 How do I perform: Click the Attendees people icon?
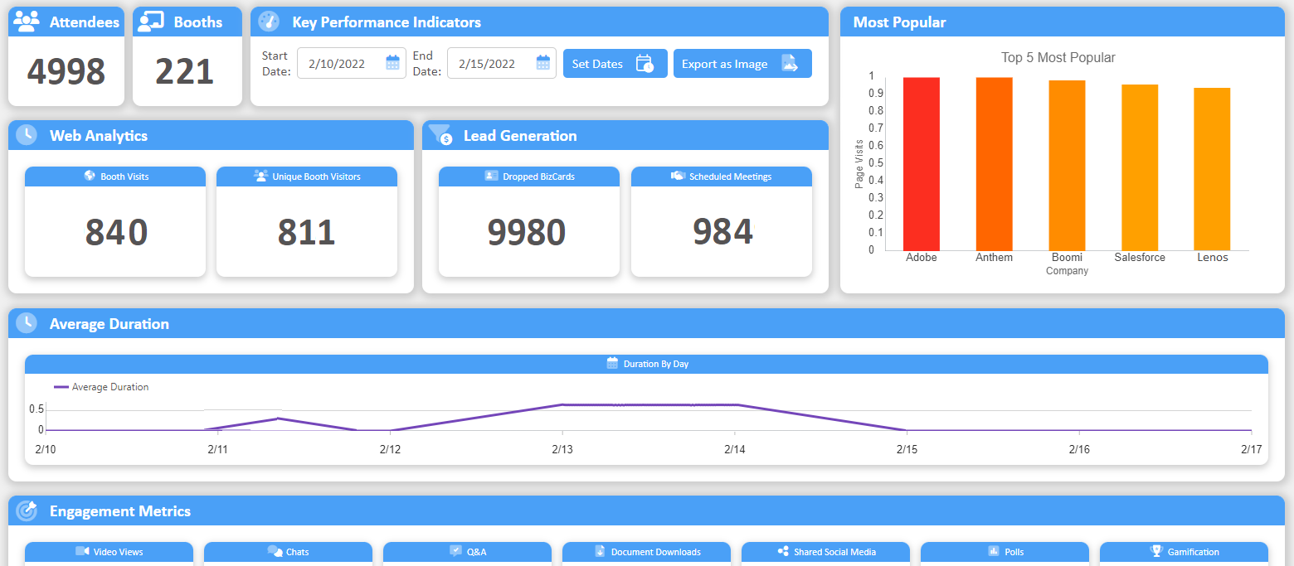tap(27, 22)
